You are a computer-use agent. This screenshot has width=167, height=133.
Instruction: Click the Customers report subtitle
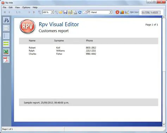pos(54,31)
